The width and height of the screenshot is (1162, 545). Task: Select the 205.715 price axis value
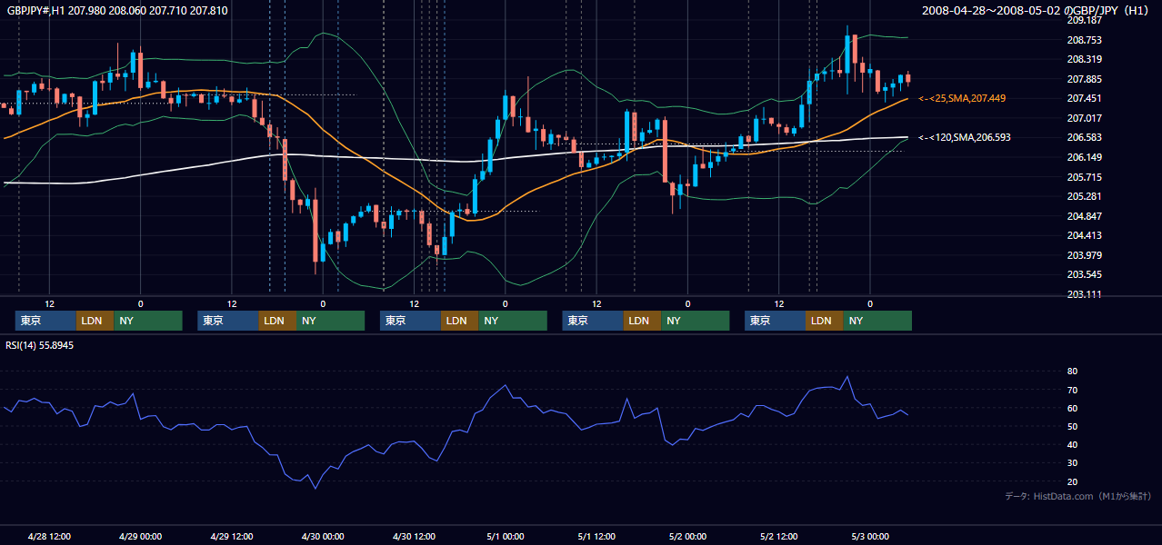(1084, 177)
